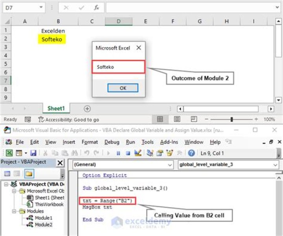
Task: Open Project Explorer toolbar icon
Action: [x=150, y=153]
